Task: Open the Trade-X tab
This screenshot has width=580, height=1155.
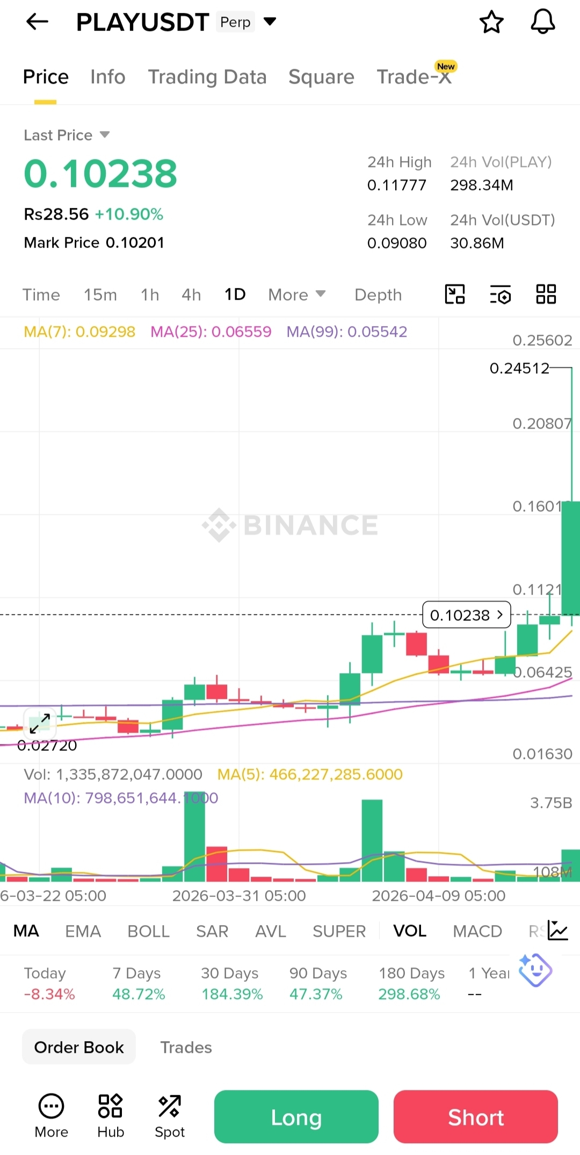Action: point(415,77)
